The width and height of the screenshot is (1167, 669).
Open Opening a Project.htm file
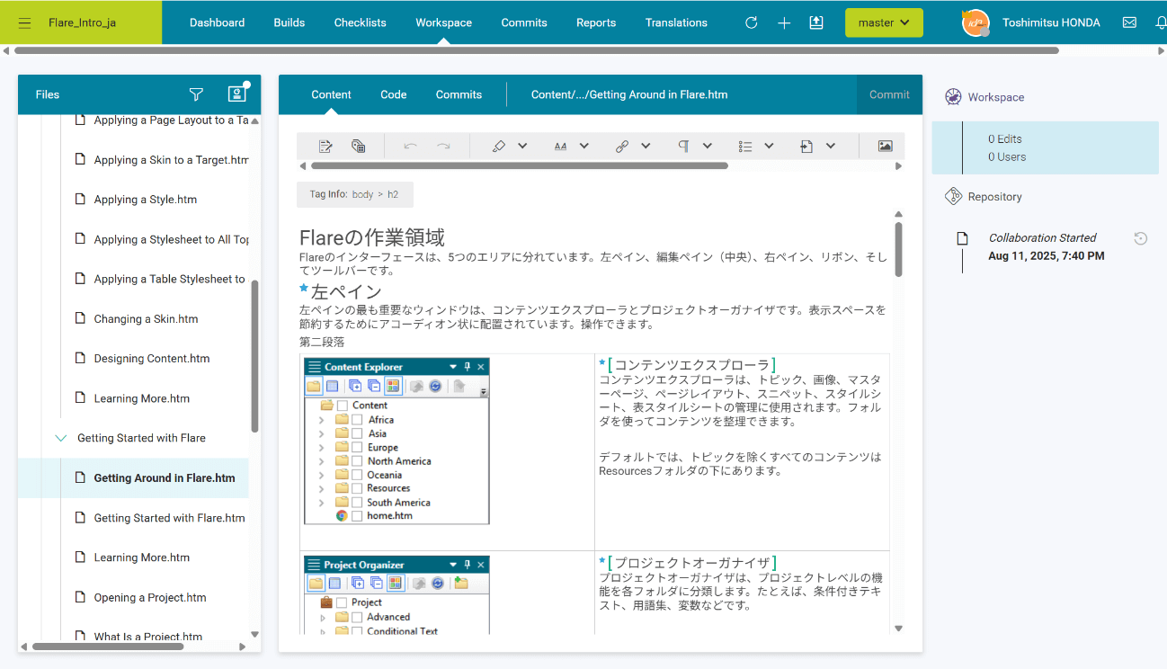(x=149, y=597)
